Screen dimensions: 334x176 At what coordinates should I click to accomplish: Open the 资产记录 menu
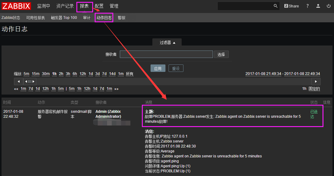65,6
